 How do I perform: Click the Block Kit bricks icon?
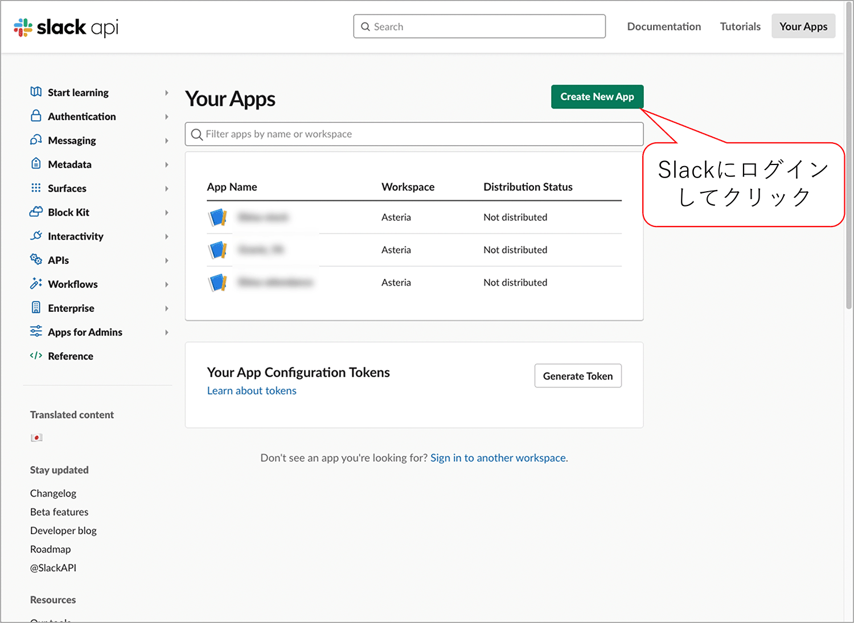tap(36, 211)
